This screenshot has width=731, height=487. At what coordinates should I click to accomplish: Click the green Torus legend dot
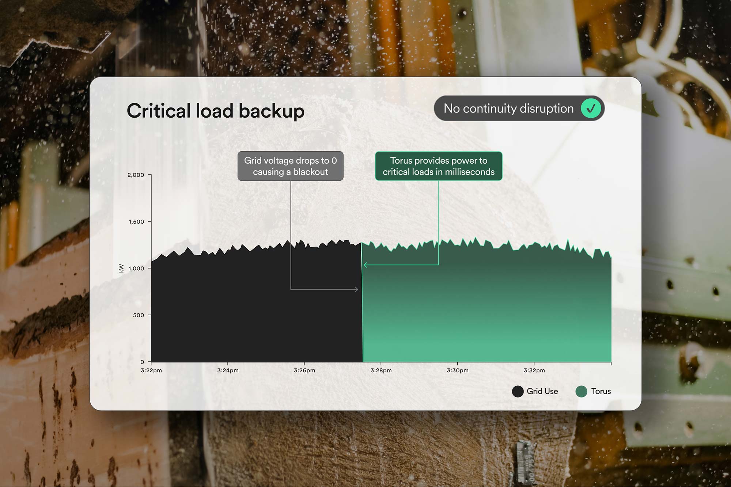tap(581, 391)
